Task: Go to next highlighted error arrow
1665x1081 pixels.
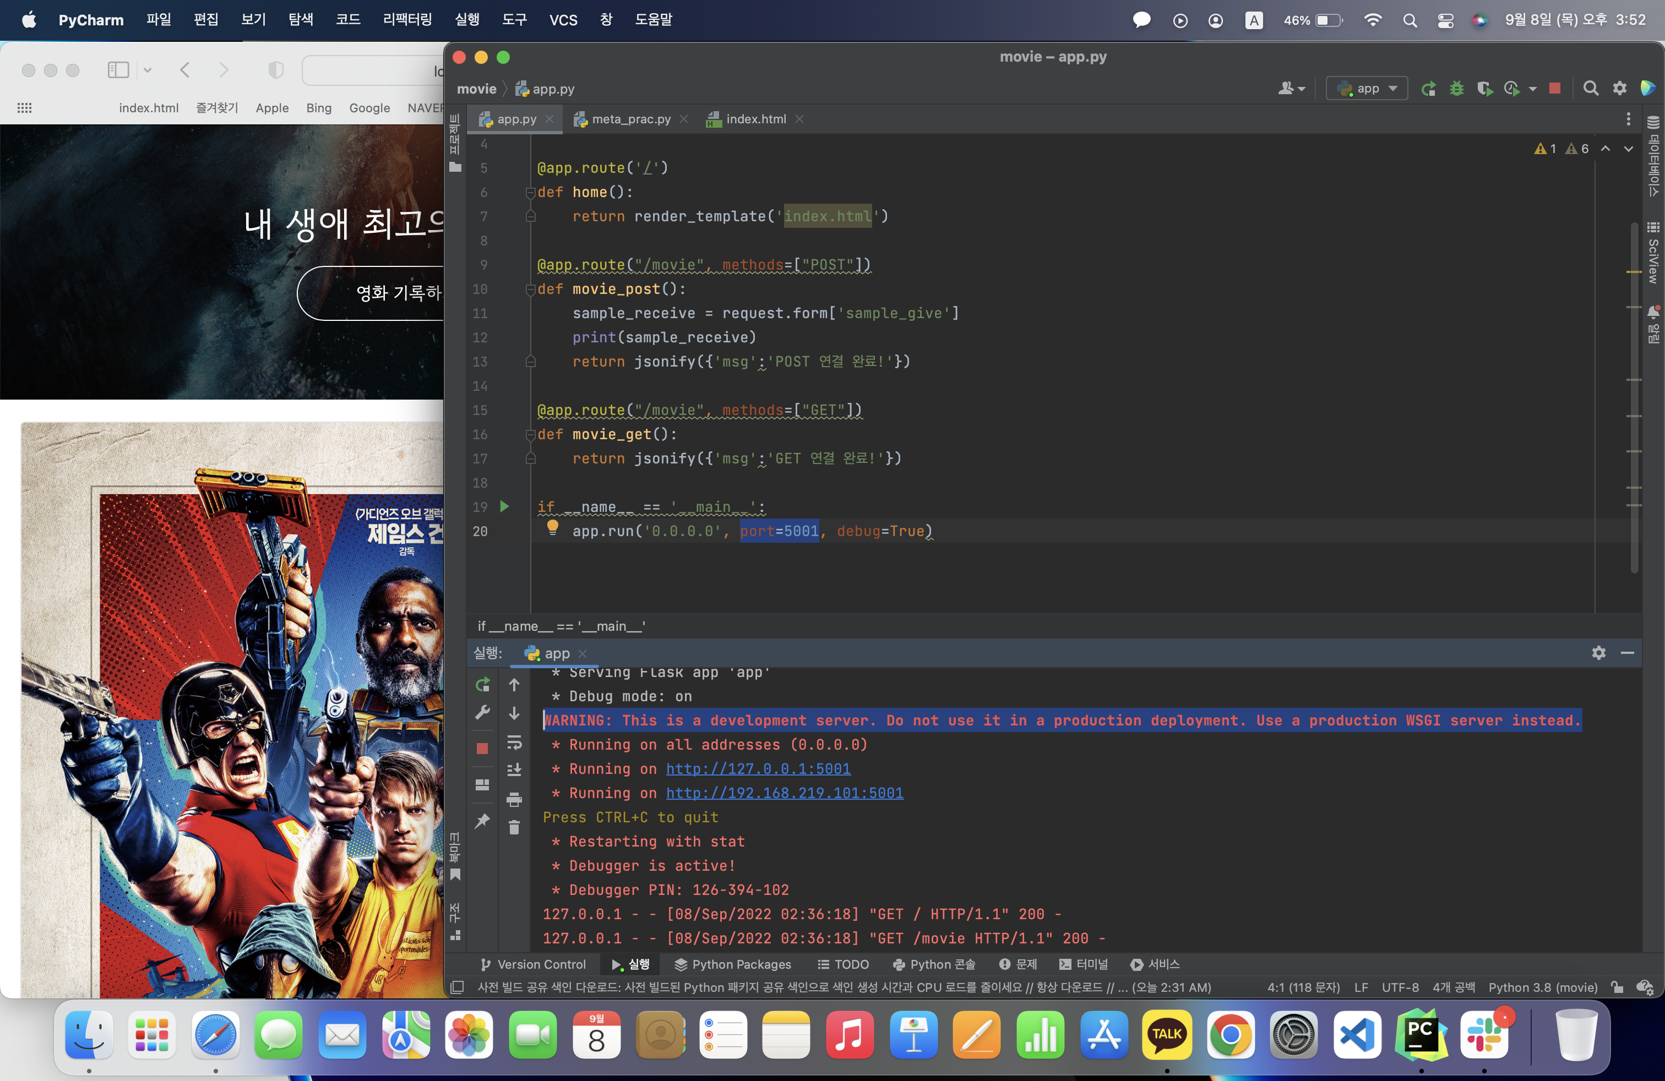Action: pyautogui.click(x=1628, y=149)
